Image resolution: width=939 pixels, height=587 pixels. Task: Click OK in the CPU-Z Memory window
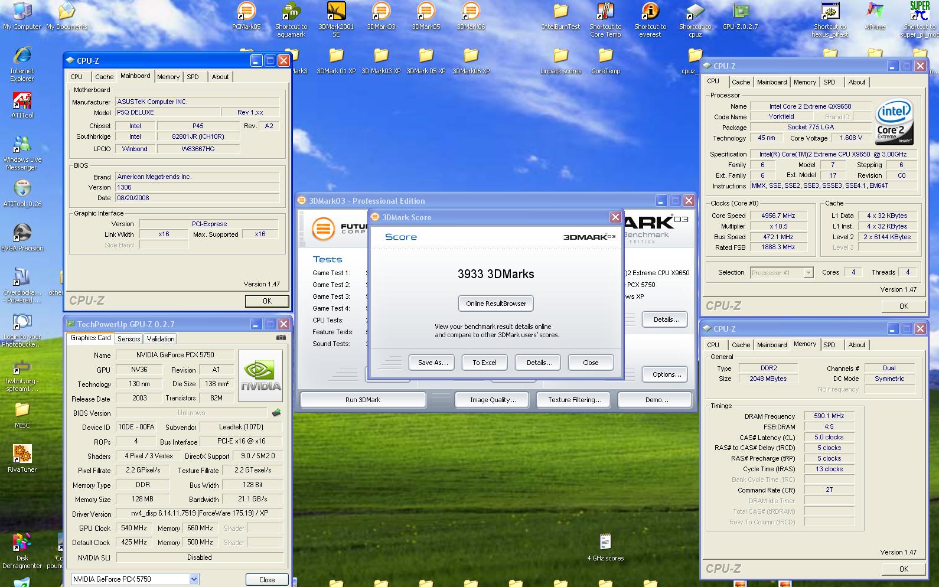click(904, 569)
